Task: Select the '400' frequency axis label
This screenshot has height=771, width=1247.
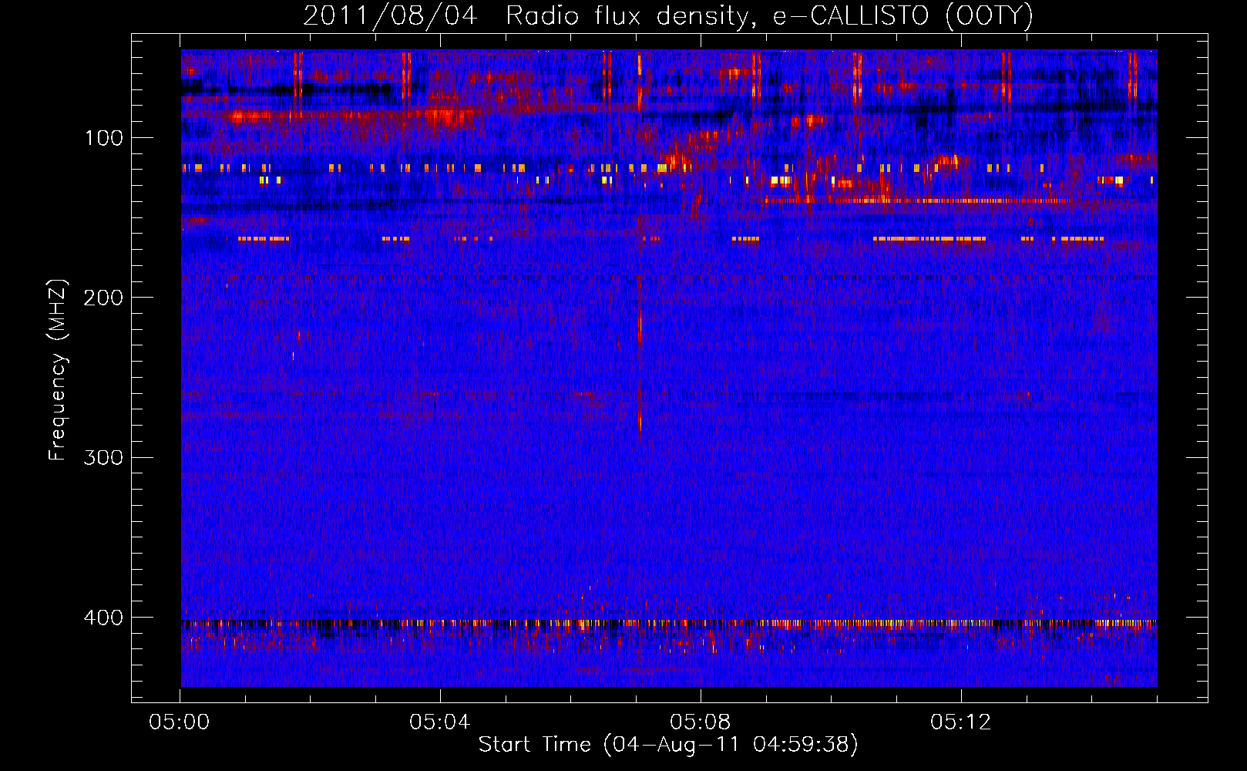Action: [x=103, y=618]
